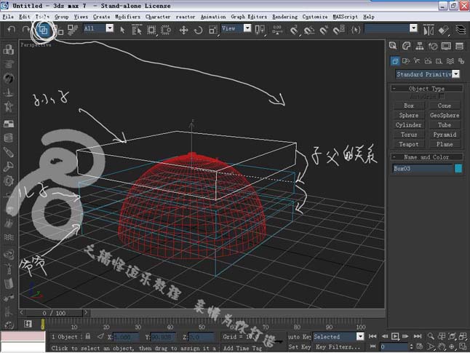The image size is (470, 353).
Task: Switch to the Utilities command panel tab
Action: 459,46
